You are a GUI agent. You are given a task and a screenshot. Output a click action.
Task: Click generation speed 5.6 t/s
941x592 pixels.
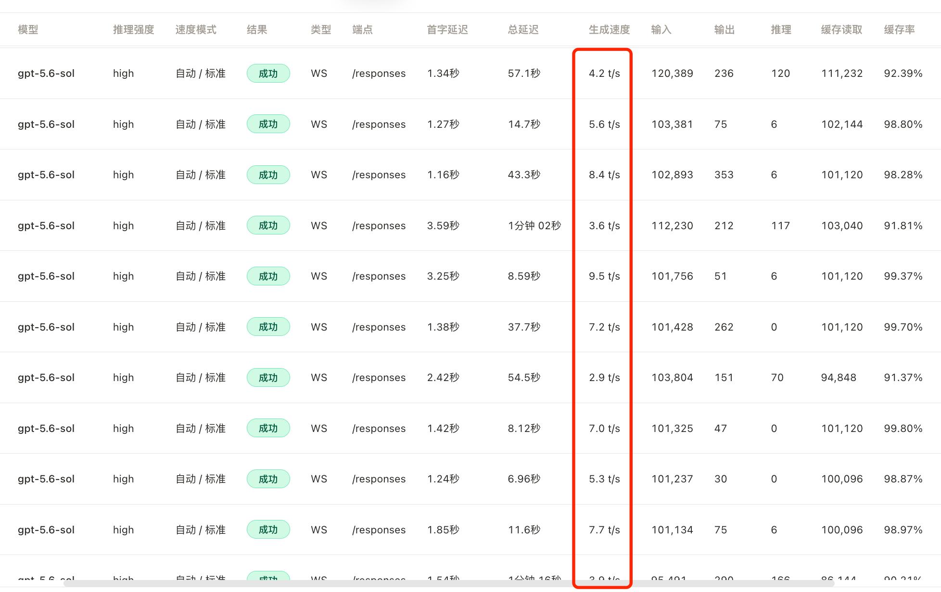(x=605, y=124)
